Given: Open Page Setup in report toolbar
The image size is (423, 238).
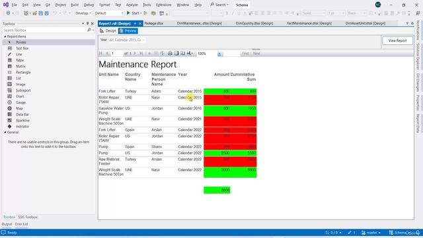Looking at the screenshot, I should pos(182,54).
